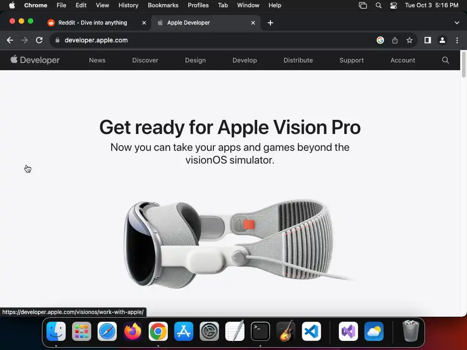Open the Discover nav link

click(145, 60)
